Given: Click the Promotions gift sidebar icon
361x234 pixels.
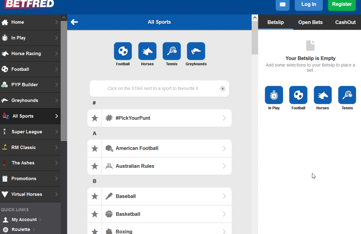Looking at the screenshot, I should coord(5,179).
